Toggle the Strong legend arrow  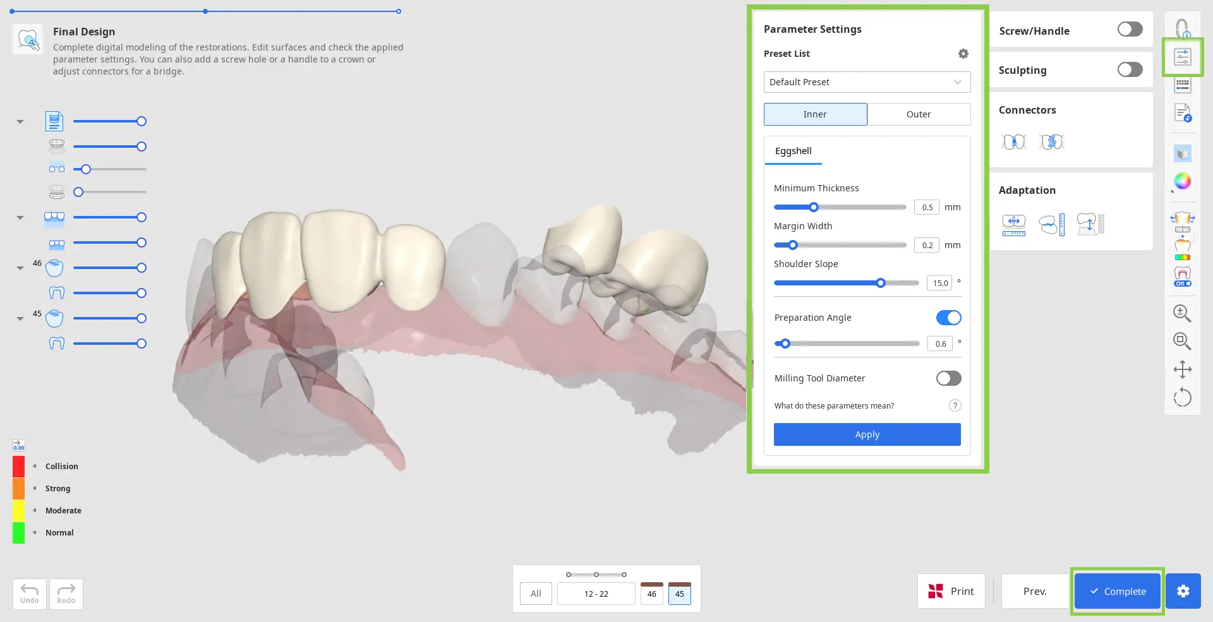click(35, 488)
